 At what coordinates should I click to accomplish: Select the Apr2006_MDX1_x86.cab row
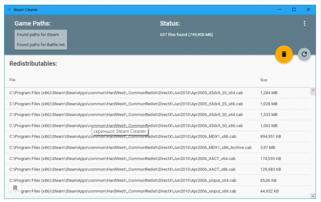157,136
